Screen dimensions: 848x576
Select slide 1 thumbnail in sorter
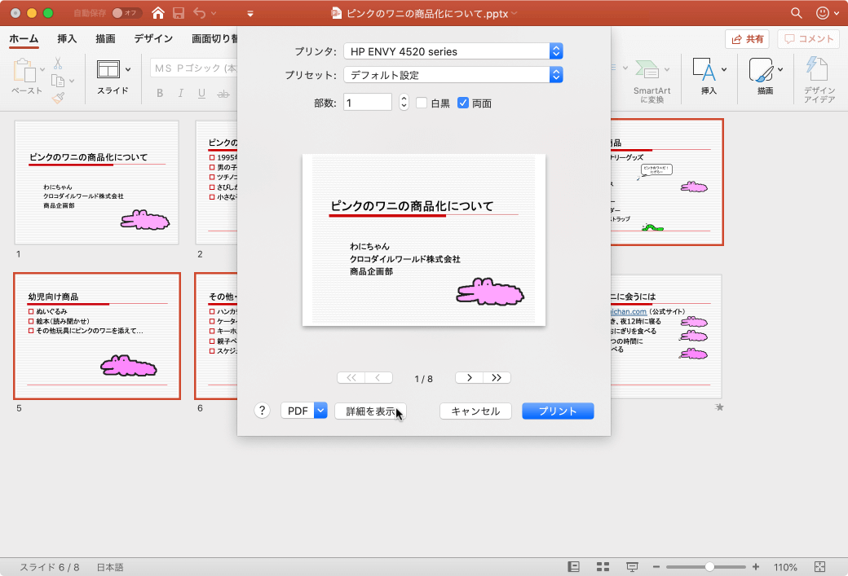click(x=97, y=182)
